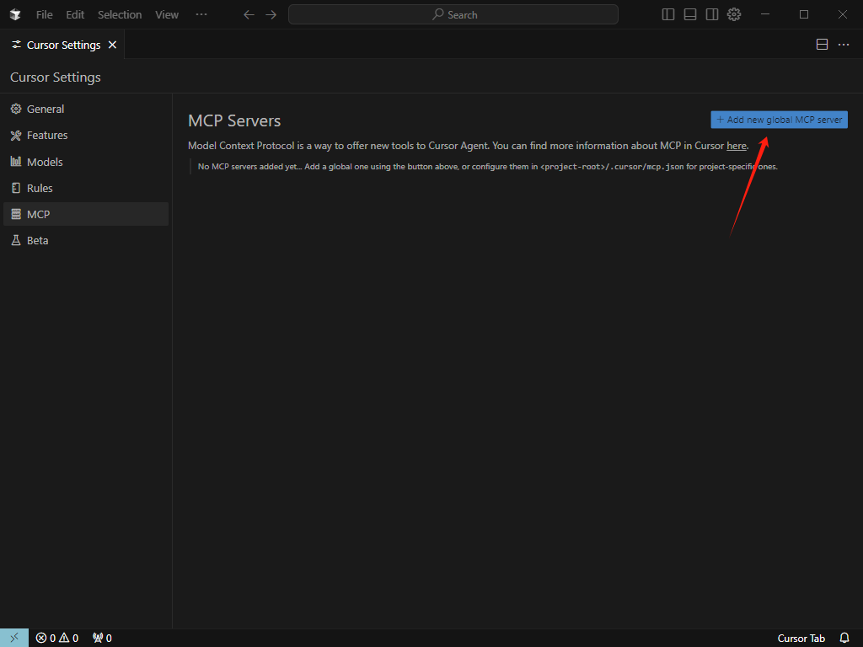The height and width of the screenshot is (647, 863).
Task: Split the editor layout icon
Action: pyautogui.click(x=822, y=45)
